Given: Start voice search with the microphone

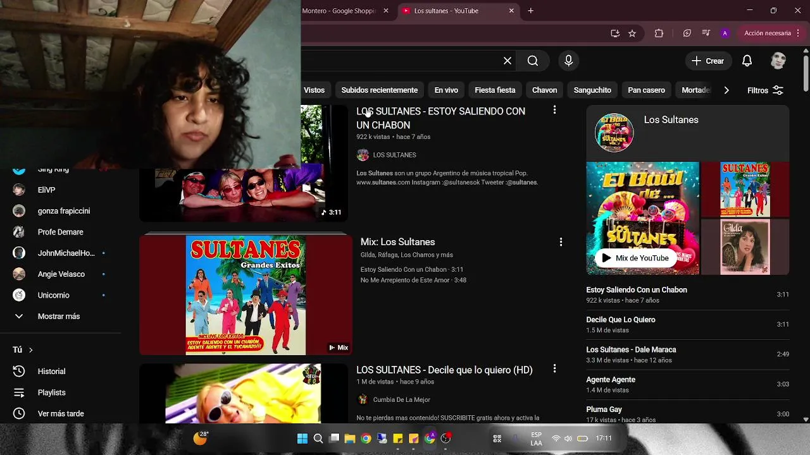Looking at the screenshot, I should click(x=568, y=61).
